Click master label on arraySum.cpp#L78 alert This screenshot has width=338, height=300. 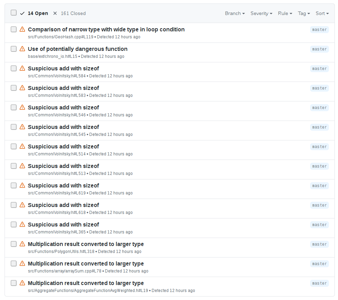pos(320,263)
